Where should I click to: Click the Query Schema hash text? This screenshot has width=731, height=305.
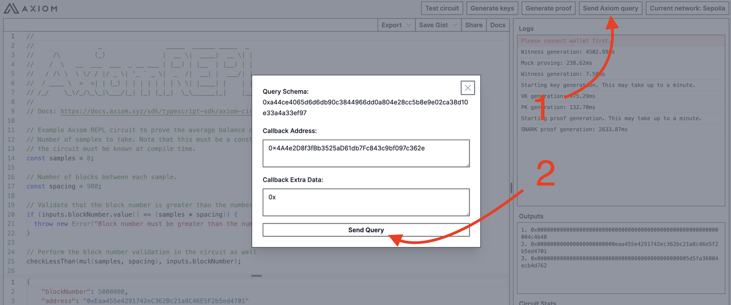point(365,108)
